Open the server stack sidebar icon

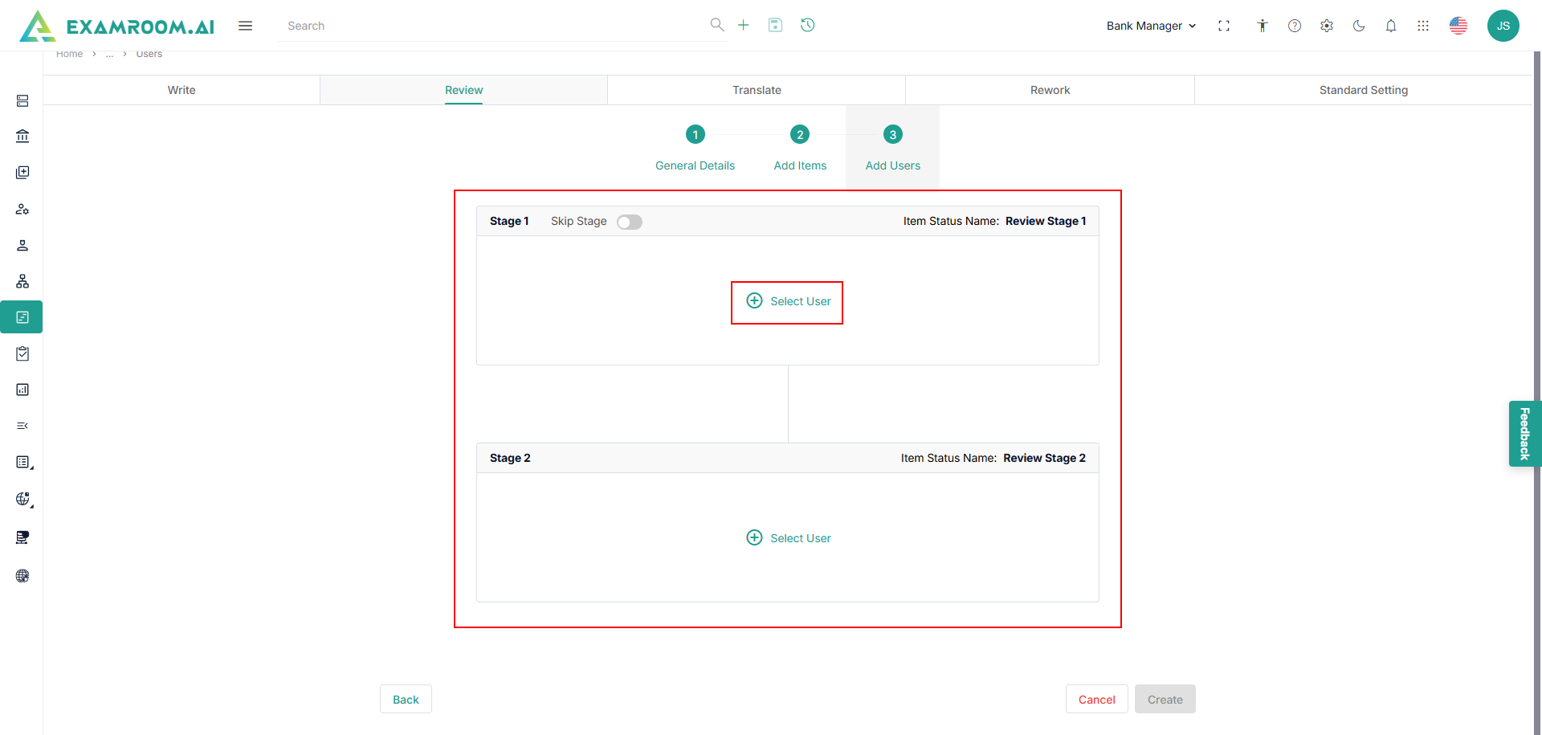click(22, 100)
